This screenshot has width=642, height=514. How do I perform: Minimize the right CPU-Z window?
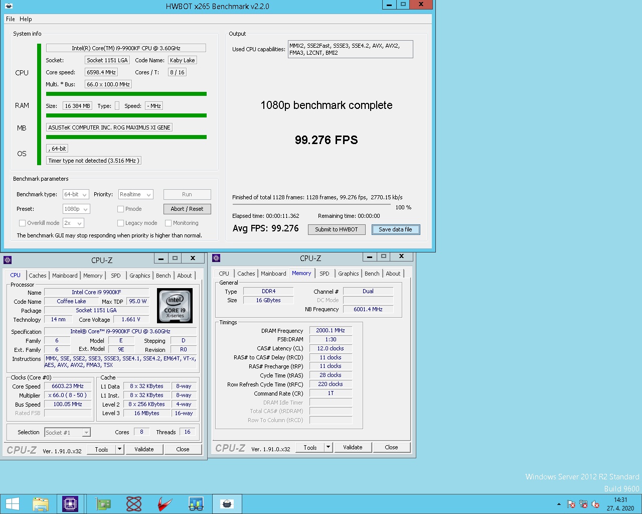pos(369,256)
